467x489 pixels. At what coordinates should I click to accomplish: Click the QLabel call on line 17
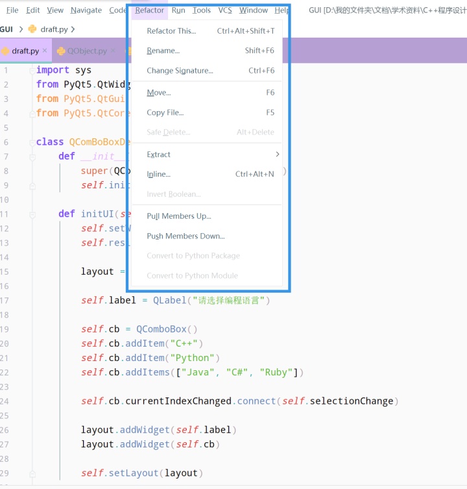[169, 300]
